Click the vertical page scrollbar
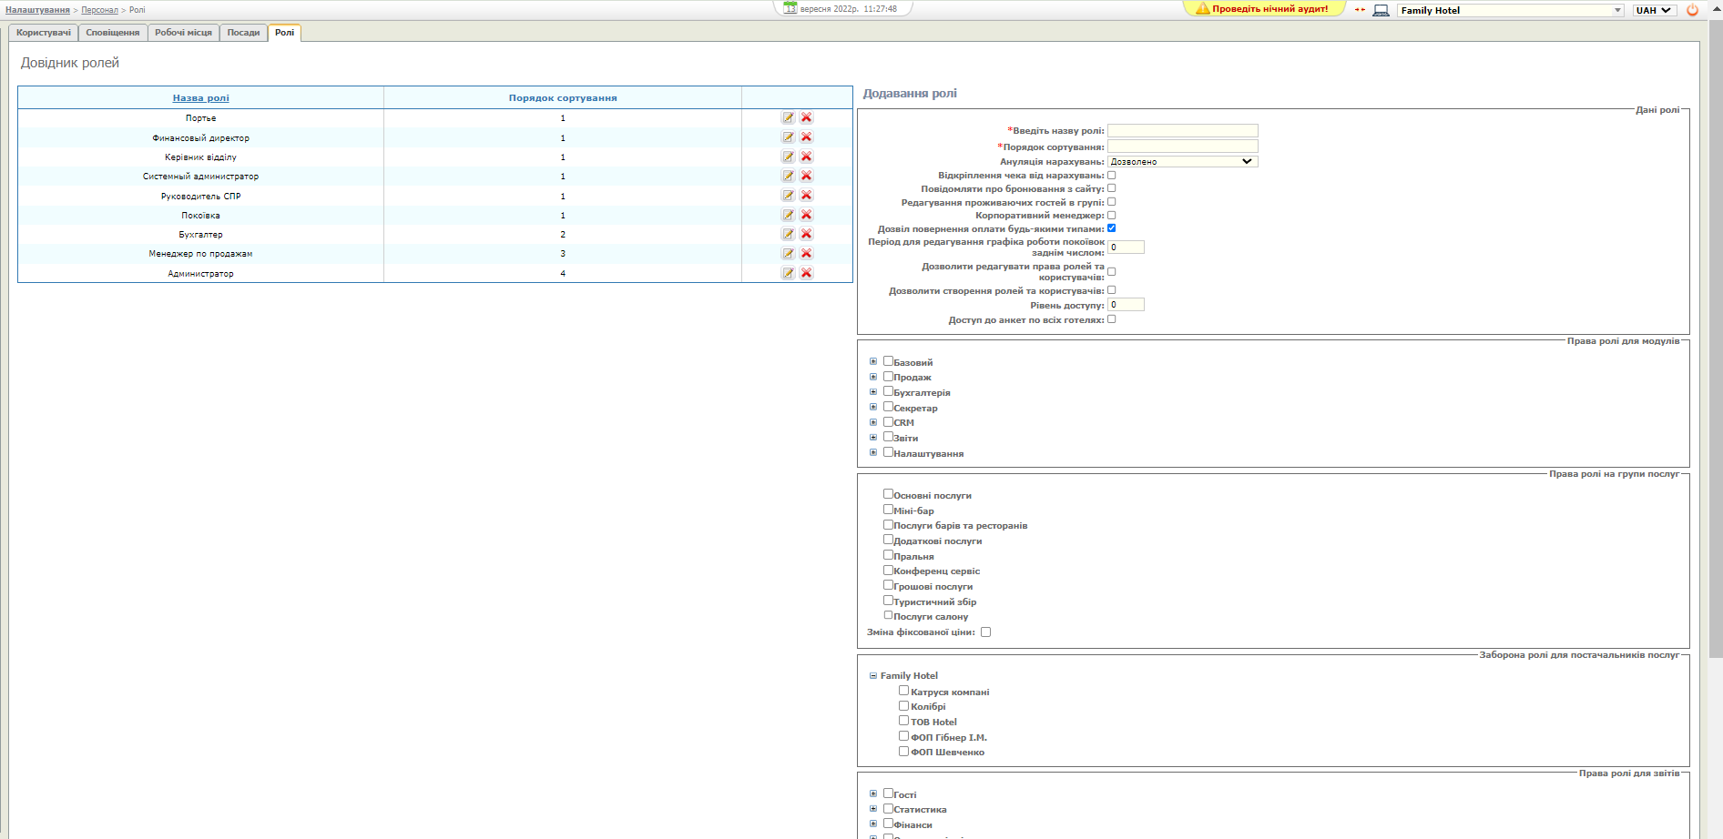The height and width of the screenshot is (839, 1723). [x=1716, y=364]
